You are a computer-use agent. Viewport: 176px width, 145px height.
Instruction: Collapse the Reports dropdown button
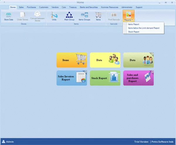tap(128, 16)
